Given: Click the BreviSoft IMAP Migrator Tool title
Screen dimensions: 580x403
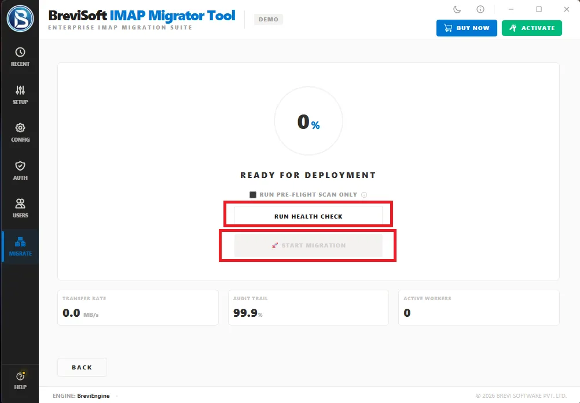Looking at the screenshot, I should (142, 16).
